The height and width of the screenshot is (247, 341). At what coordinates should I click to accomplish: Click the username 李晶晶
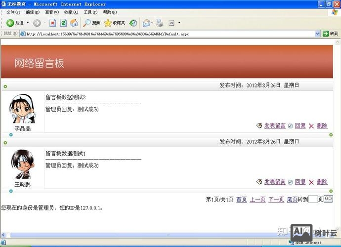(23, 128)
